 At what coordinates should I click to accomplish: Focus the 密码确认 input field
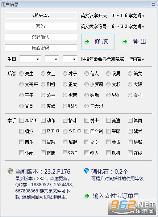pos(41,37)
